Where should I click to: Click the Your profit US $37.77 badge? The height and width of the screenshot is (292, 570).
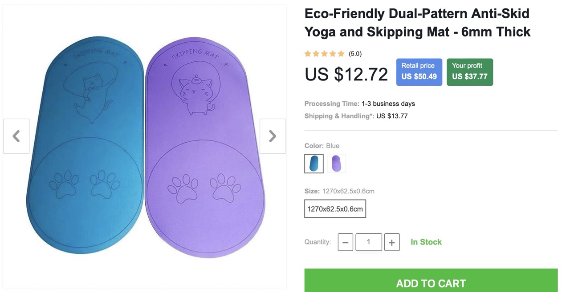coord(469,72)
